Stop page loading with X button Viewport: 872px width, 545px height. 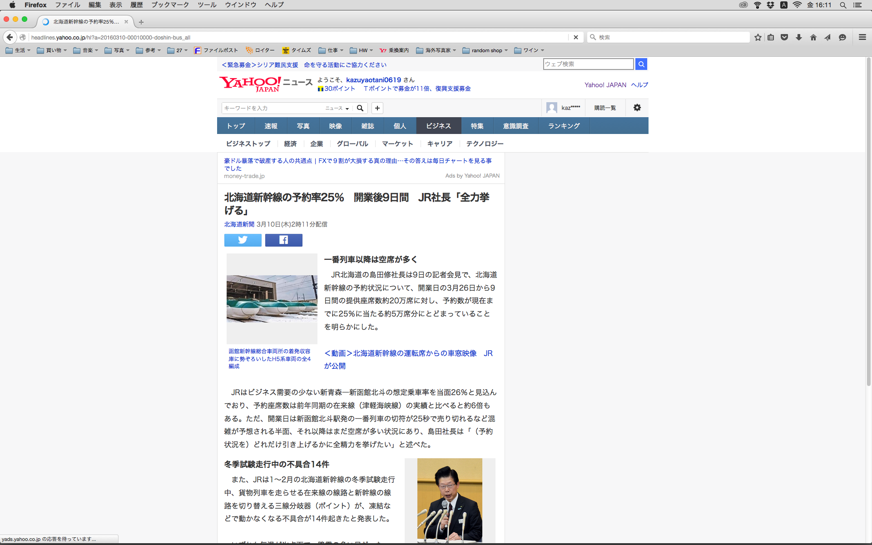575,37
